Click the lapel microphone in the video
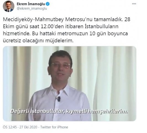147x133 pixels. (x=58, y=99)
